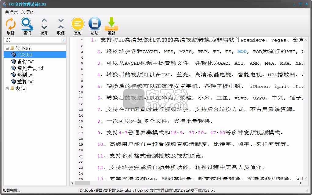
Task: Click the file icon beside 123.txt
Action: click(x=13, y=55)
